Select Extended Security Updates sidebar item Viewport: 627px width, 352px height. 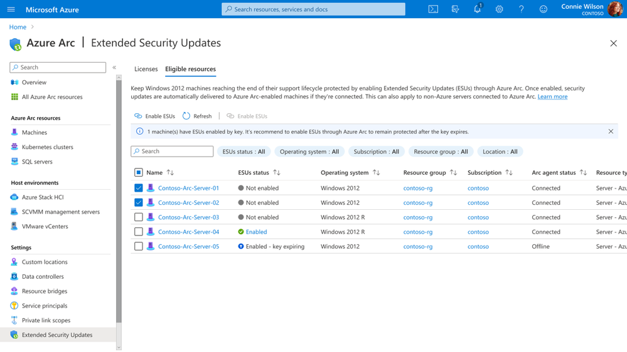[x=56, y=335]
